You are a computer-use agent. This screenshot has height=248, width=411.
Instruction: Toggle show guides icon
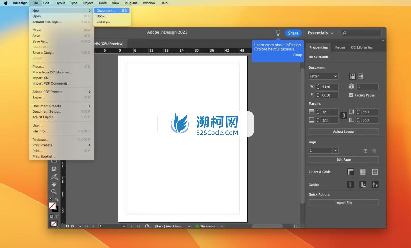click(351, 184)
